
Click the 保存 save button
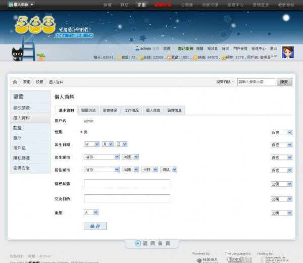[95, 226]
